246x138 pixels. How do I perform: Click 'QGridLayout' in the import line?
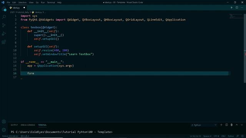(x=135, y=20)
